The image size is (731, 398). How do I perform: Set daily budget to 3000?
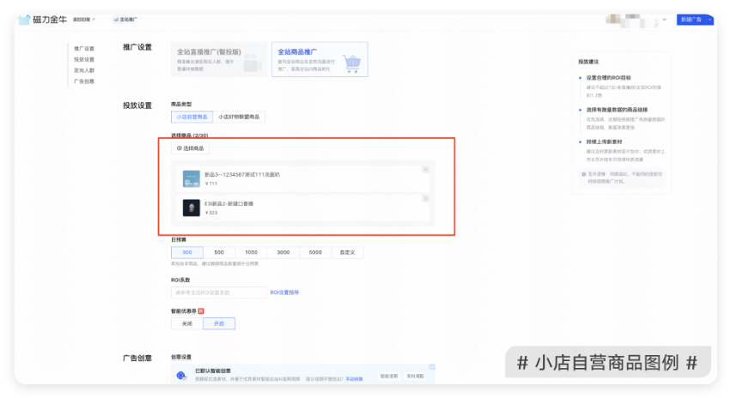pos(283,252)
